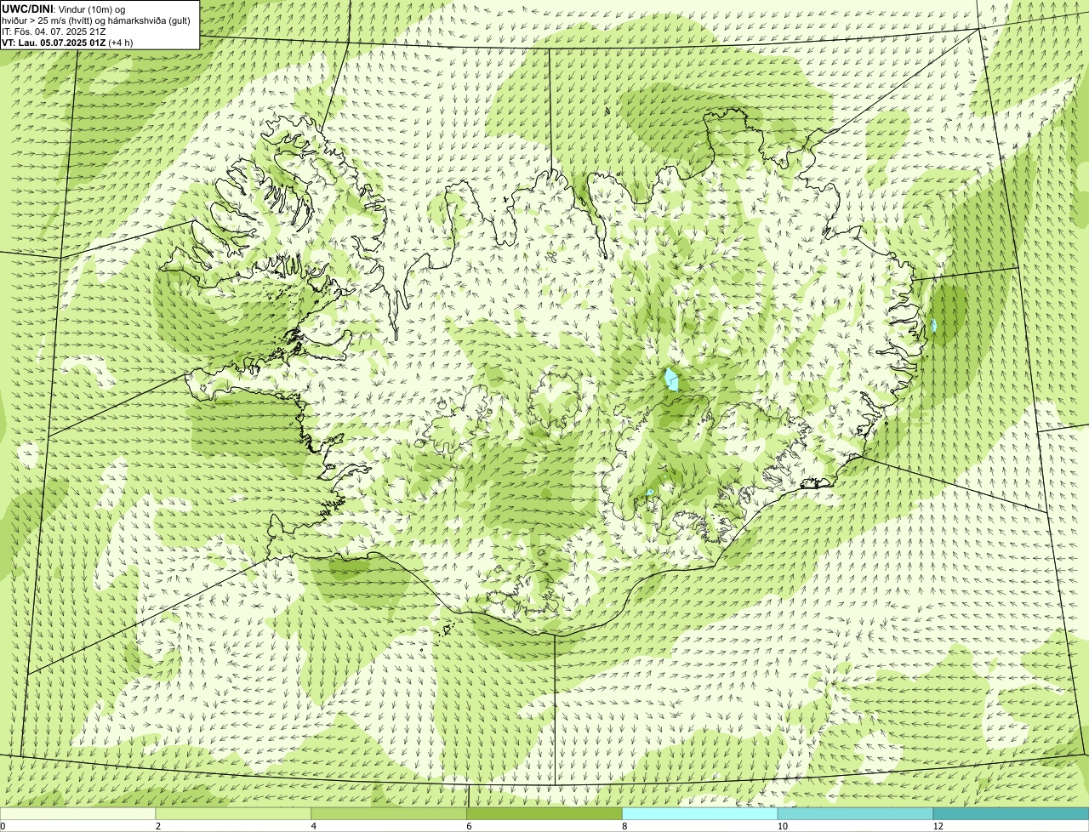Click the '4' scale label

pos(314,826)
